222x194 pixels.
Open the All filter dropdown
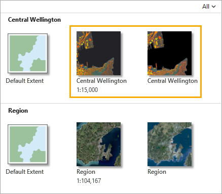click(x=209, y=7)
